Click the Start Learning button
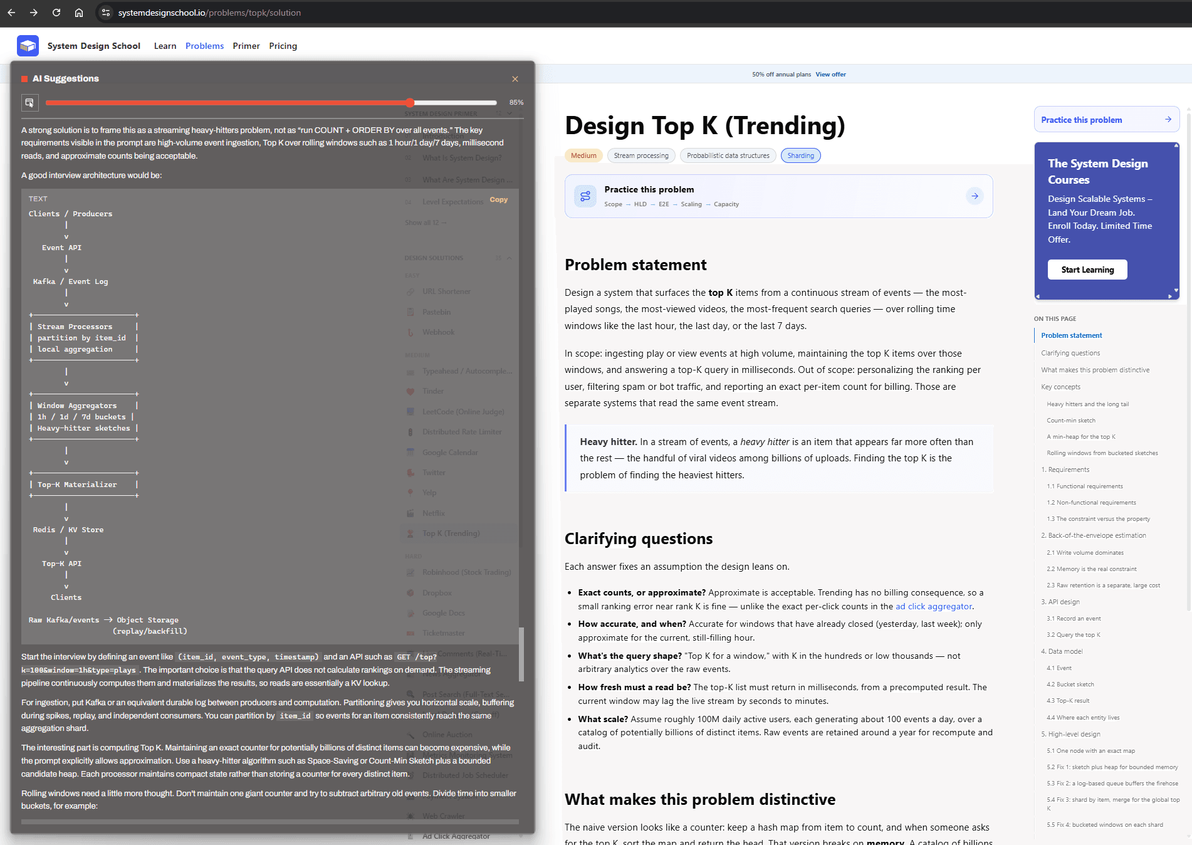This screenshot has width=1192, height=845. tap(1087, 270)
